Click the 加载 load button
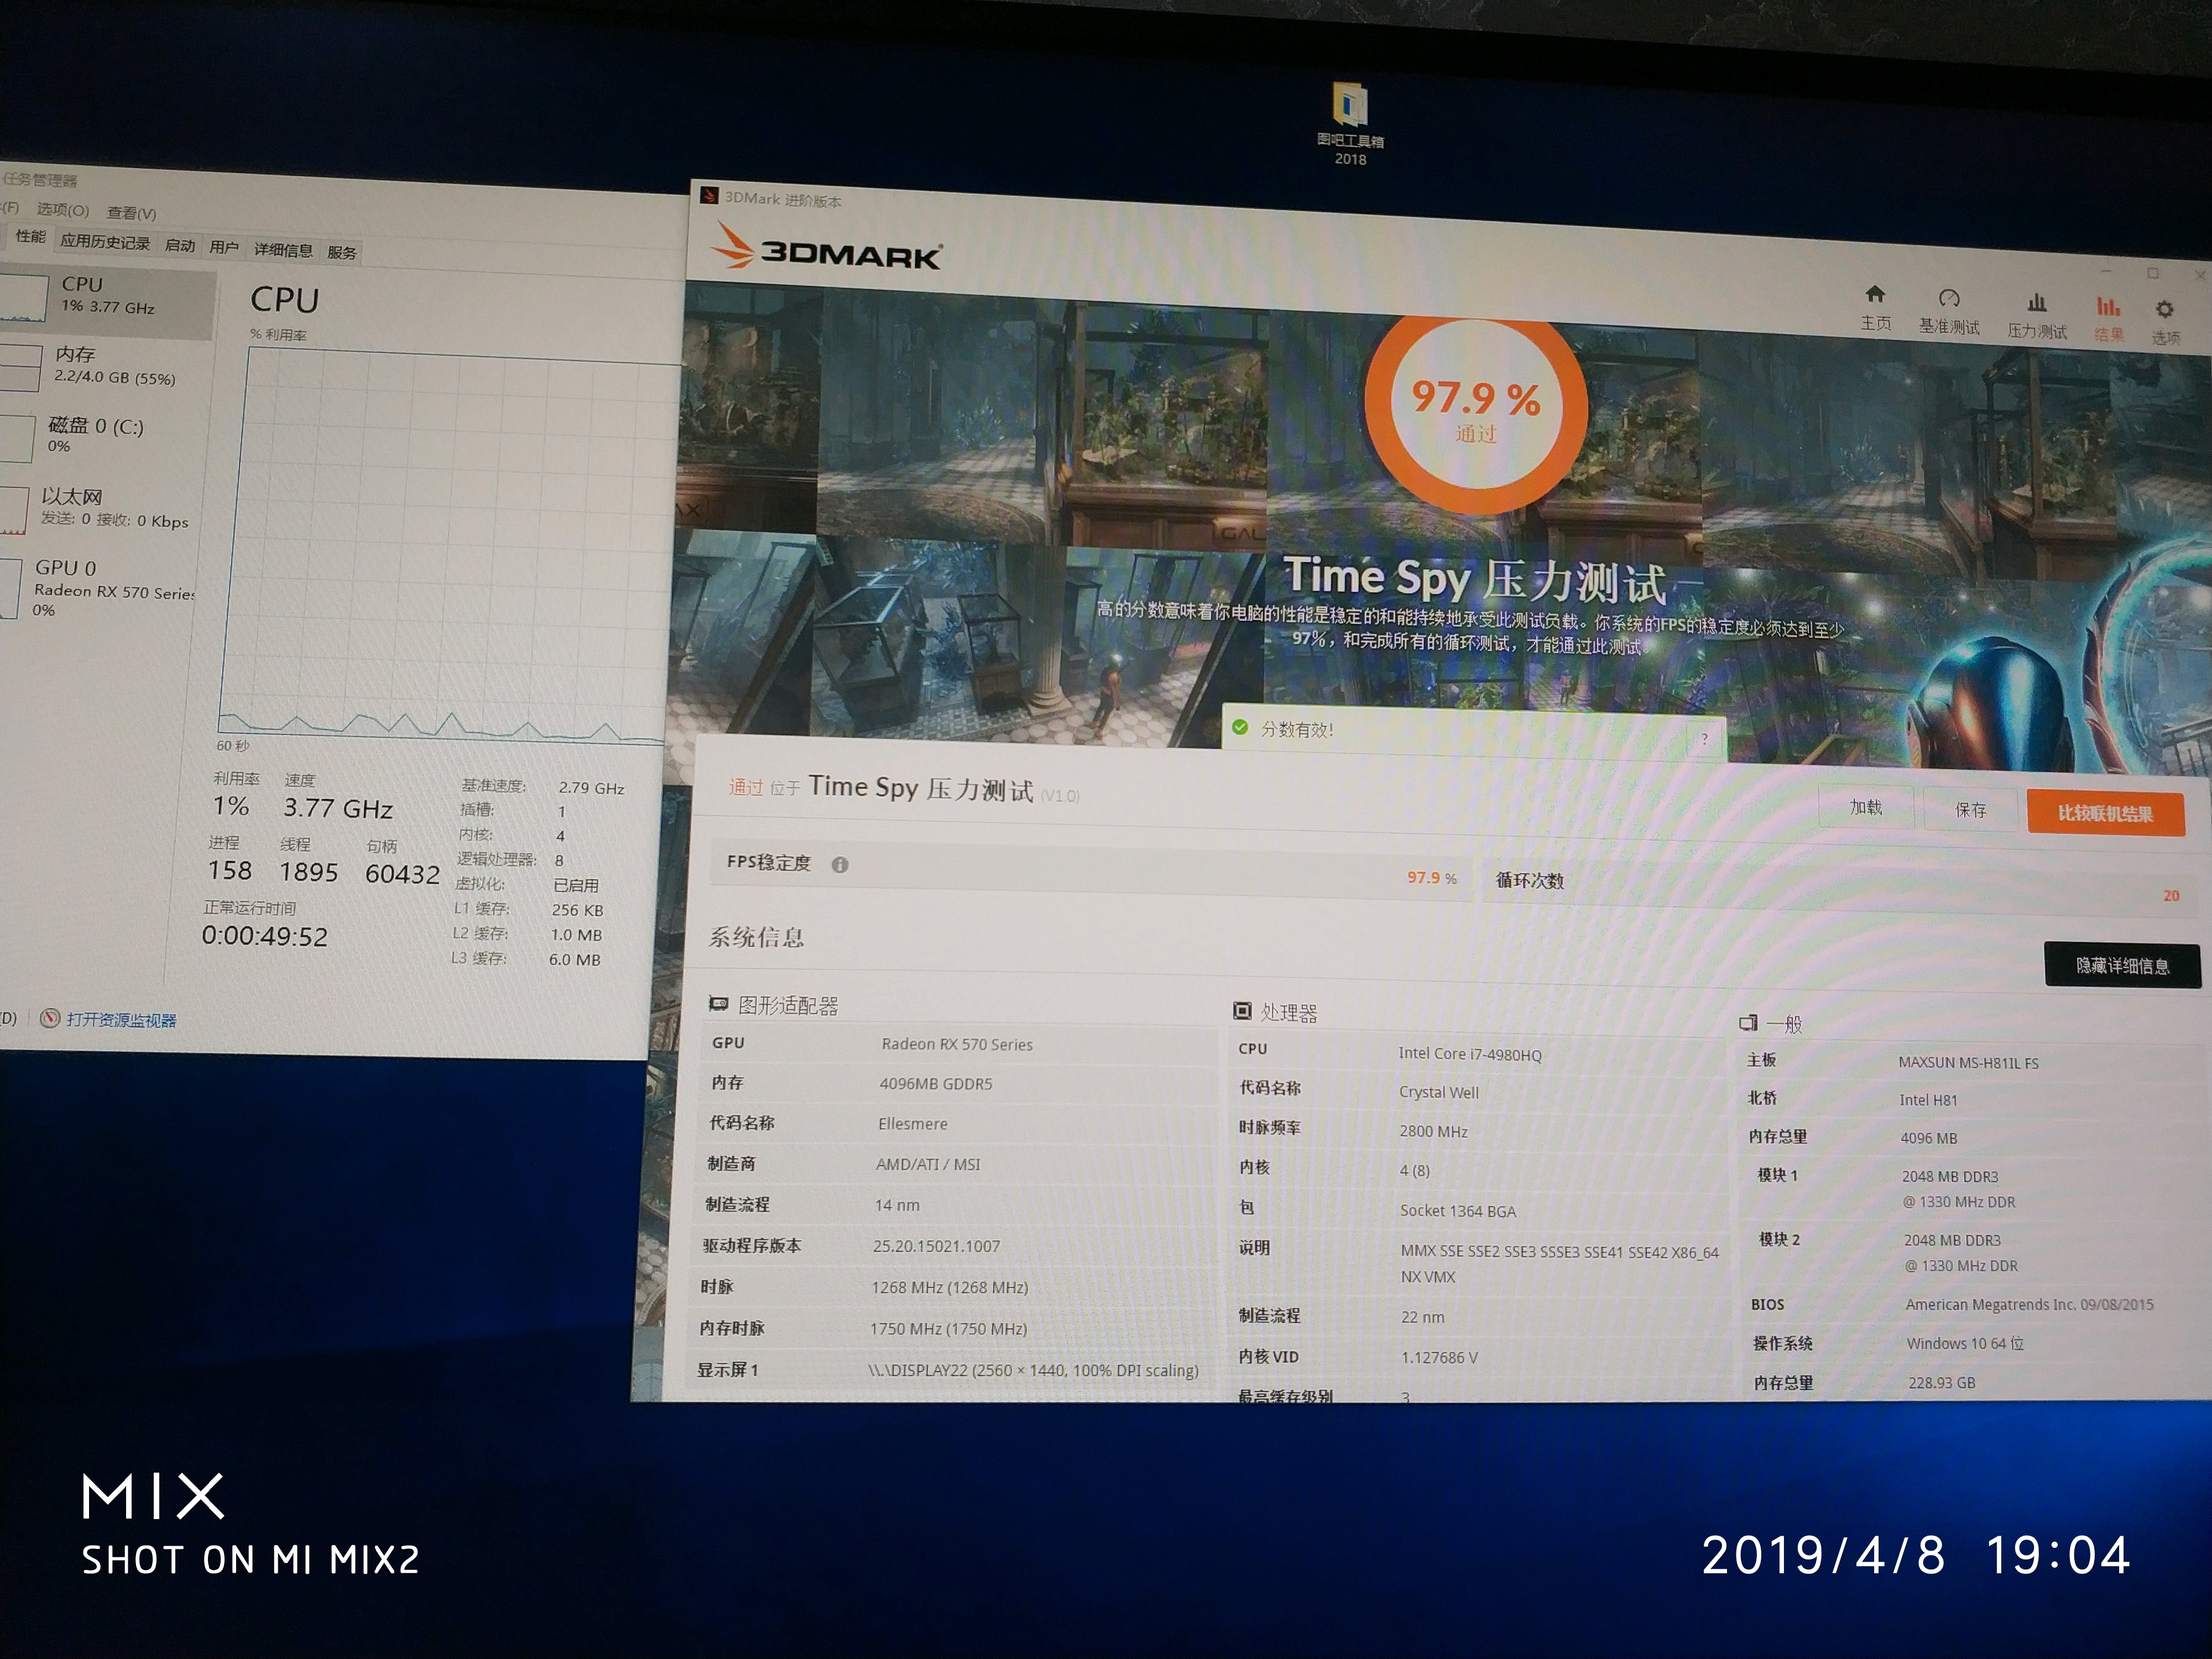The height and width of the screenshot is (1659, 2212). (1866, 806)
